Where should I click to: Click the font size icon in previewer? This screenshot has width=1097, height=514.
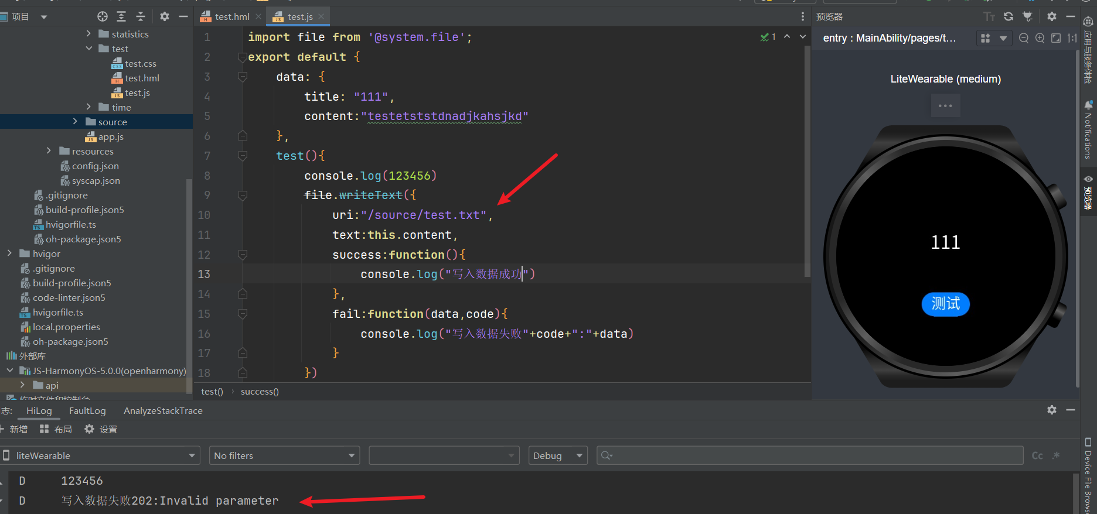989,16
